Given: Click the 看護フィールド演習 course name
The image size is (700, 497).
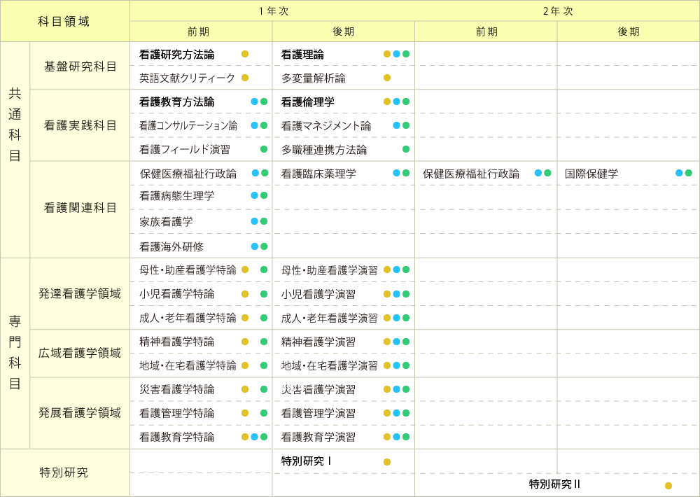Looking at the screenshot, I should click(185, 149).
